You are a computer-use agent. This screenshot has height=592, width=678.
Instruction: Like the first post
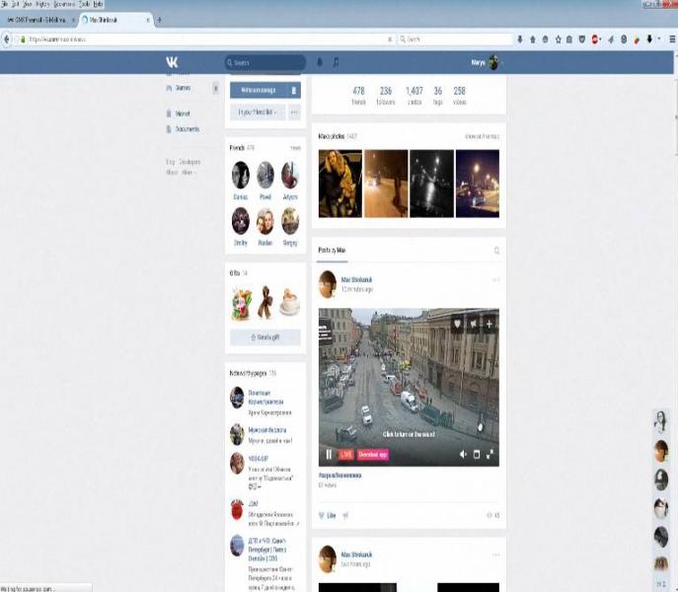(327, 515)
